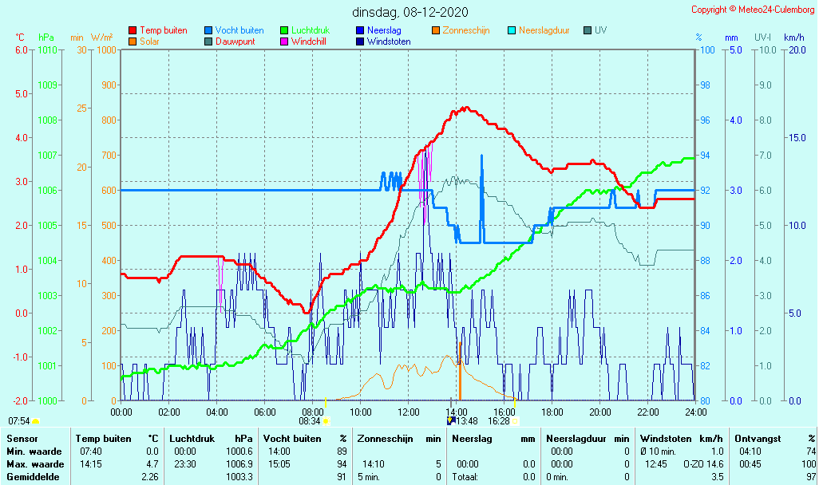
Task: Click the cyan Neerslagduur legend square
Action: 512,30
